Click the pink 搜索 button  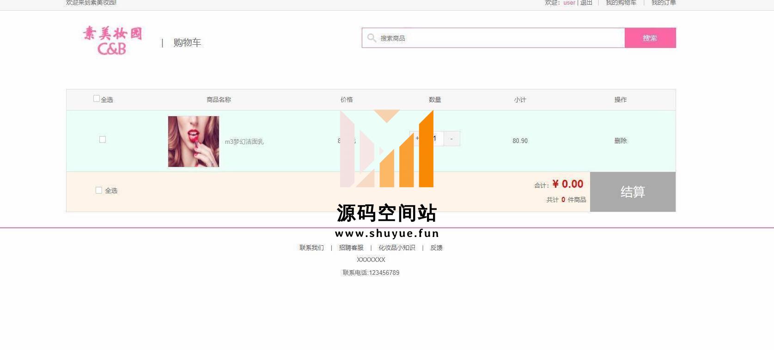(x=650, y=38)
